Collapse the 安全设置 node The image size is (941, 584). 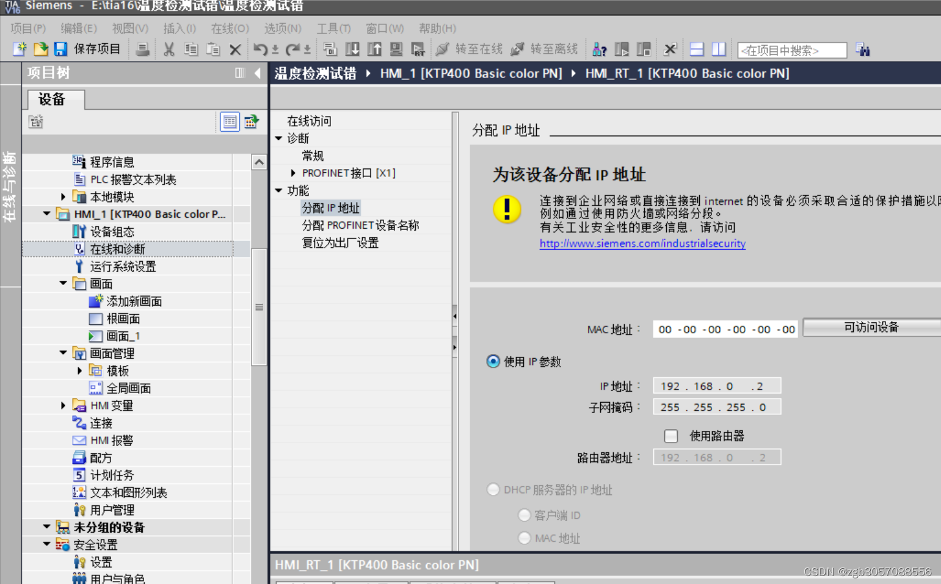click(x=46, y=544)
